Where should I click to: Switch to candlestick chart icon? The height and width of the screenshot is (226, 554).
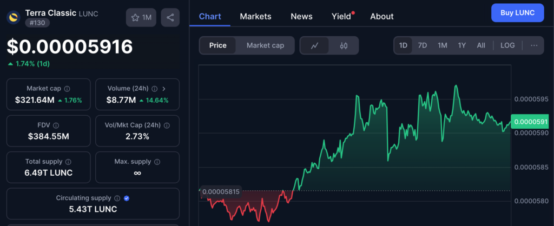click(x=343, y=45)
